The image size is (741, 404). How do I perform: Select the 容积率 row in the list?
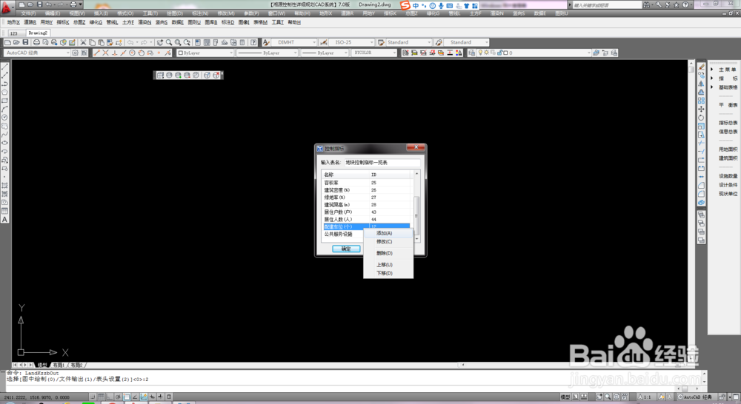[366, 183]
